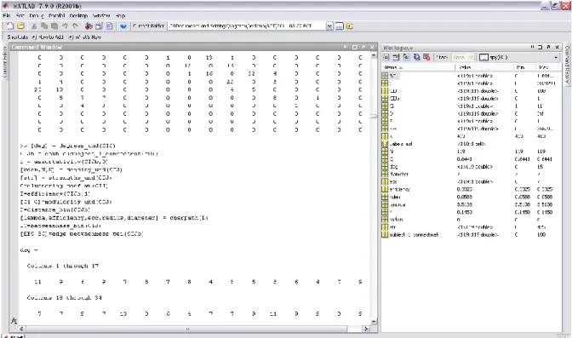Go up one folder level icon
The height and width of the screenshot is (338, 572).
(350, 26)
